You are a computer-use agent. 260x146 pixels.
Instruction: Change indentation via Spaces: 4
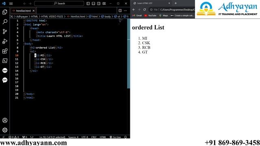73,137
